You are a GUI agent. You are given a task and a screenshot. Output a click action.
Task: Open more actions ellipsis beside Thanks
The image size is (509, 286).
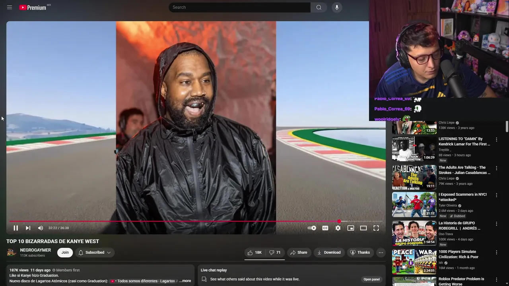point(381,252)
